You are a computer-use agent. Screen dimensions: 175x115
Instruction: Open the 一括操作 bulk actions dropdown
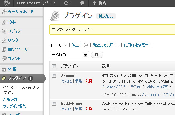69,55
